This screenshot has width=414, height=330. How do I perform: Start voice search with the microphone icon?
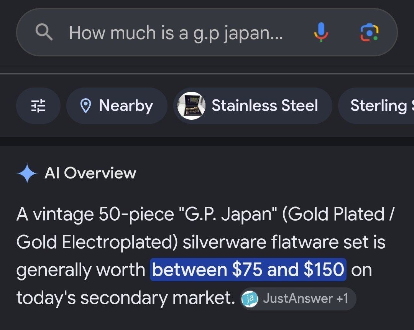(x=321, y=32)
